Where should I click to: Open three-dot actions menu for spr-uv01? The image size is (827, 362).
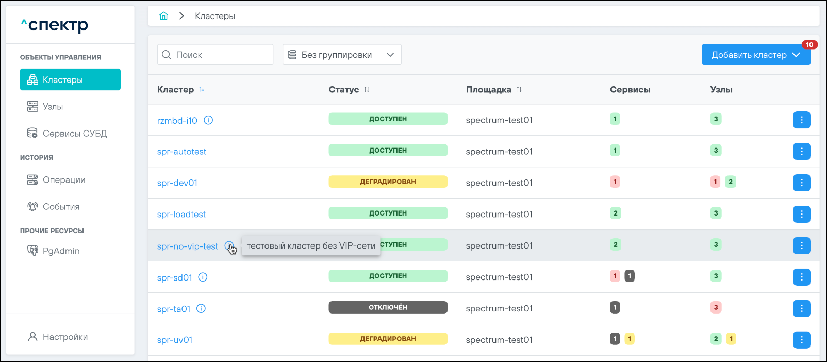801,340
